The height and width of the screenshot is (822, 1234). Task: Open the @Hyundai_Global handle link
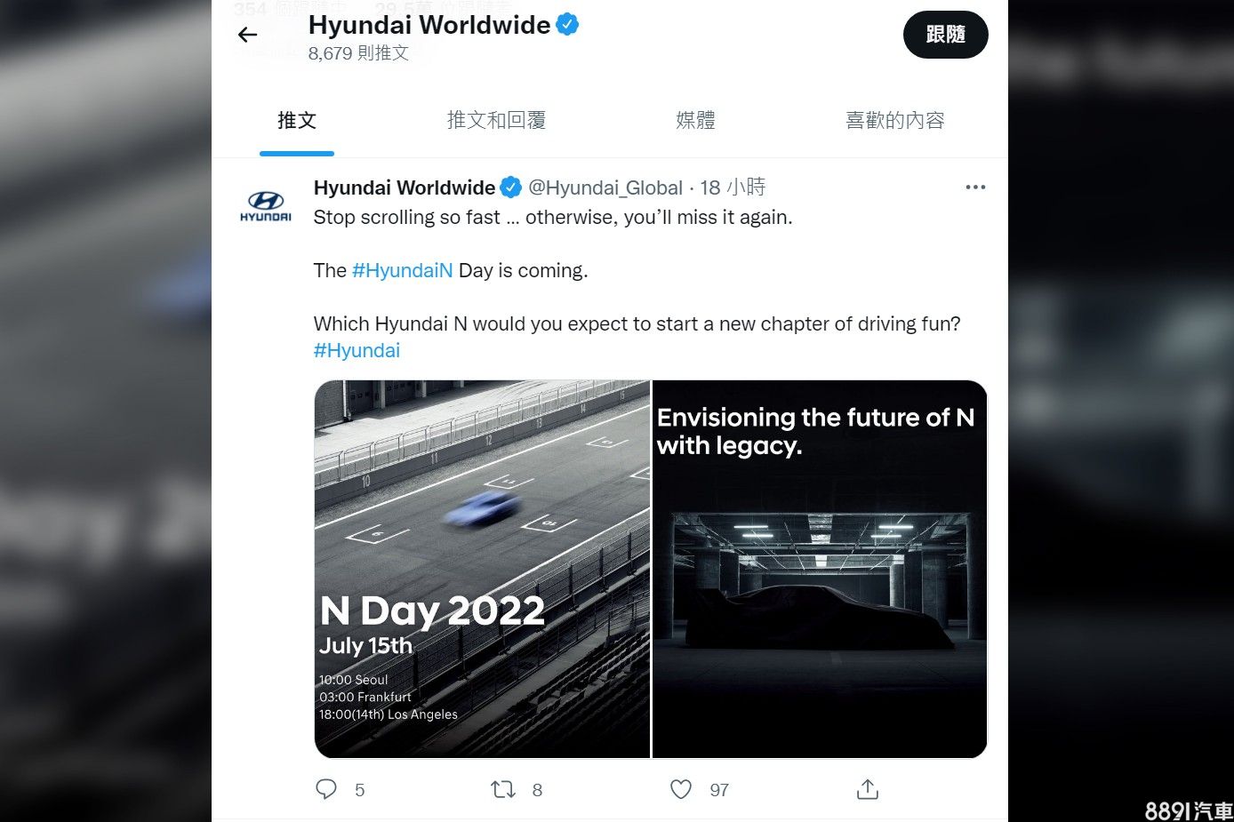605,188
